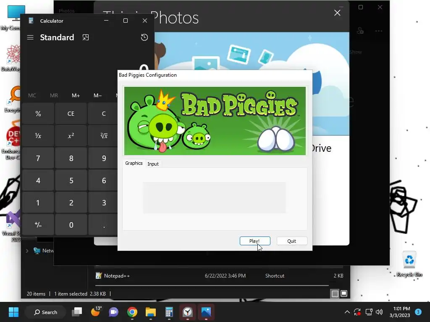This screenshot has width=430, height=322.
Task: Expand the Network tree item in File Explorer
Action: pos(27,251)
